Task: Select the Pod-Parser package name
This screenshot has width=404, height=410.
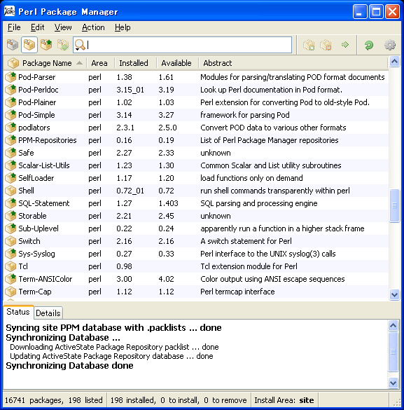Action: 37,77
